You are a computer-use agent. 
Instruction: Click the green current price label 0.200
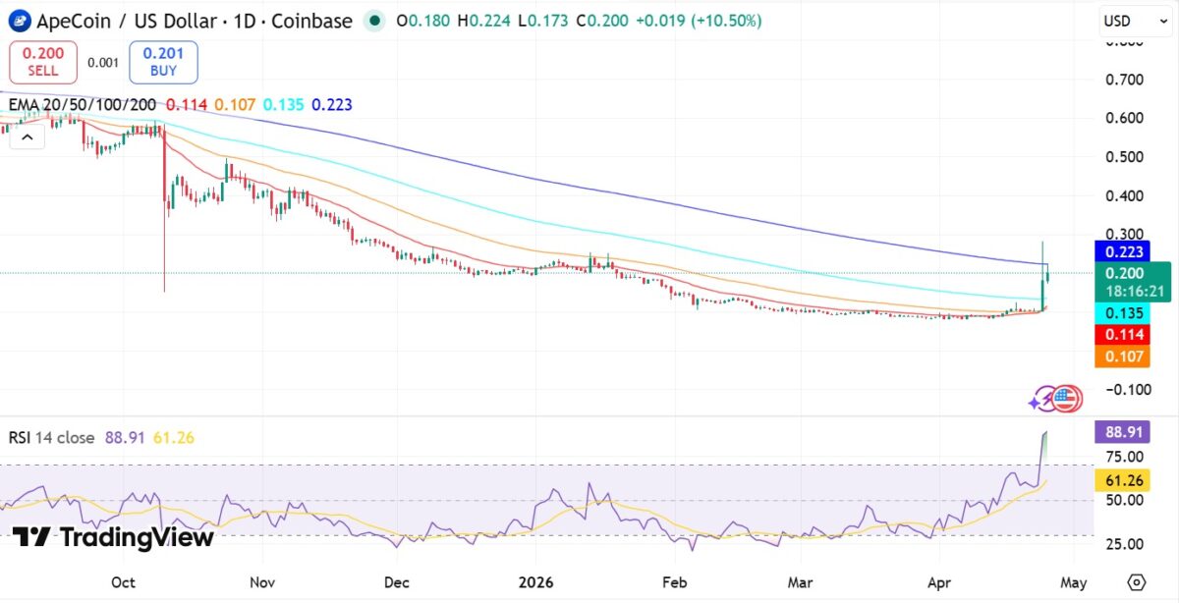(1126, 275)
